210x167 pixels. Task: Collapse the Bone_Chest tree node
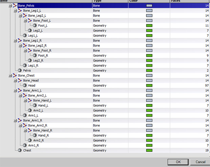click(x=10, y=76)
